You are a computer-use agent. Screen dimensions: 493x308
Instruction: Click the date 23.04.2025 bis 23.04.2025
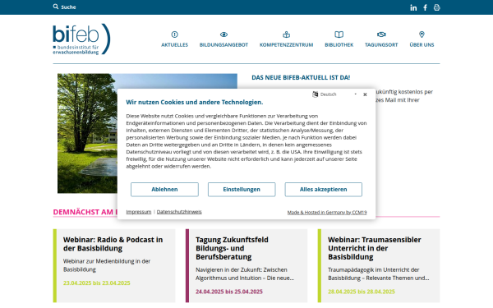(96, 283)
